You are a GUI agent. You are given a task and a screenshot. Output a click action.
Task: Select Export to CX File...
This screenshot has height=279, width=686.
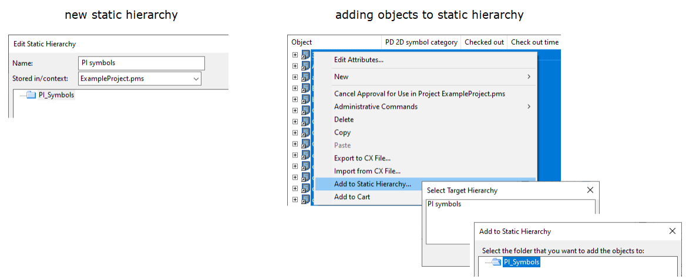point(362,158)
